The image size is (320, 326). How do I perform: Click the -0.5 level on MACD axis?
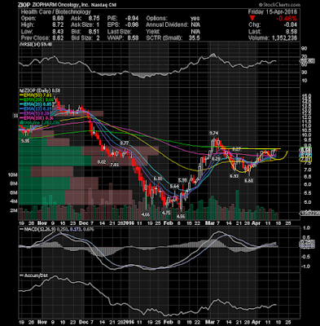[305, 257]
